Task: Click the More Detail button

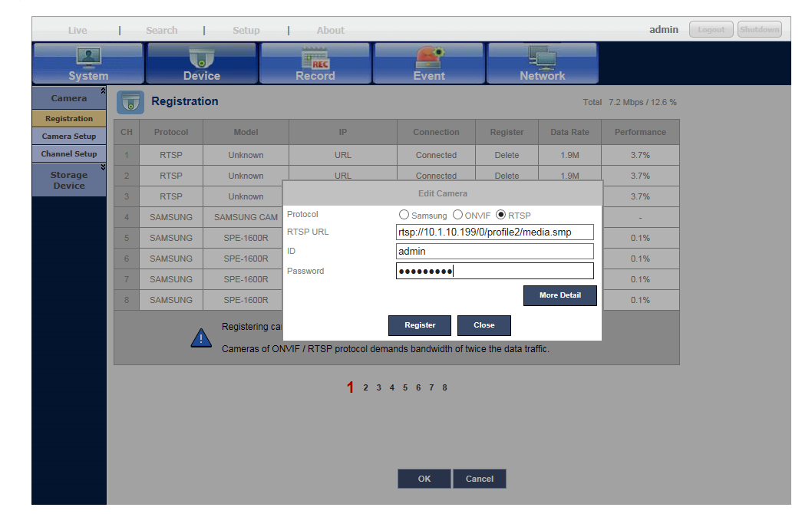Action: click(560, 295)
